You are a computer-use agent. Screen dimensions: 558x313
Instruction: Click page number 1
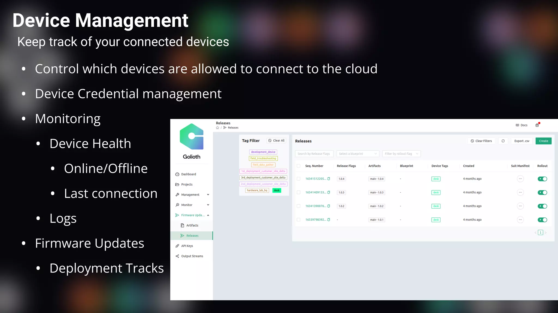click(541, 233)
